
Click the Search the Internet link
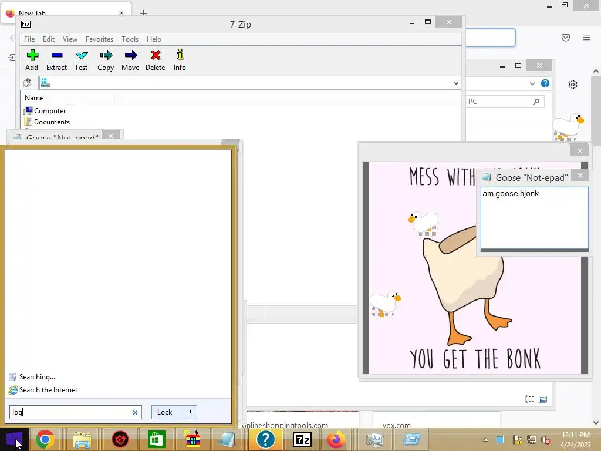(48, 390)
